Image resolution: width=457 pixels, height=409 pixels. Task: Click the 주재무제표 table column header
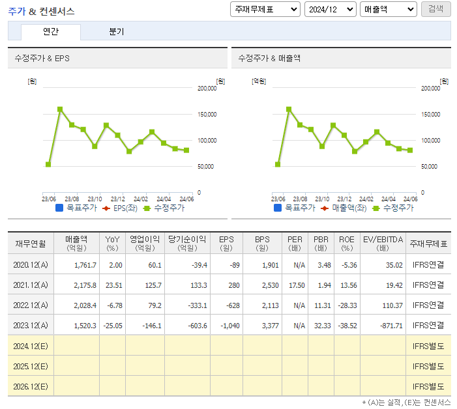point(428,244)
